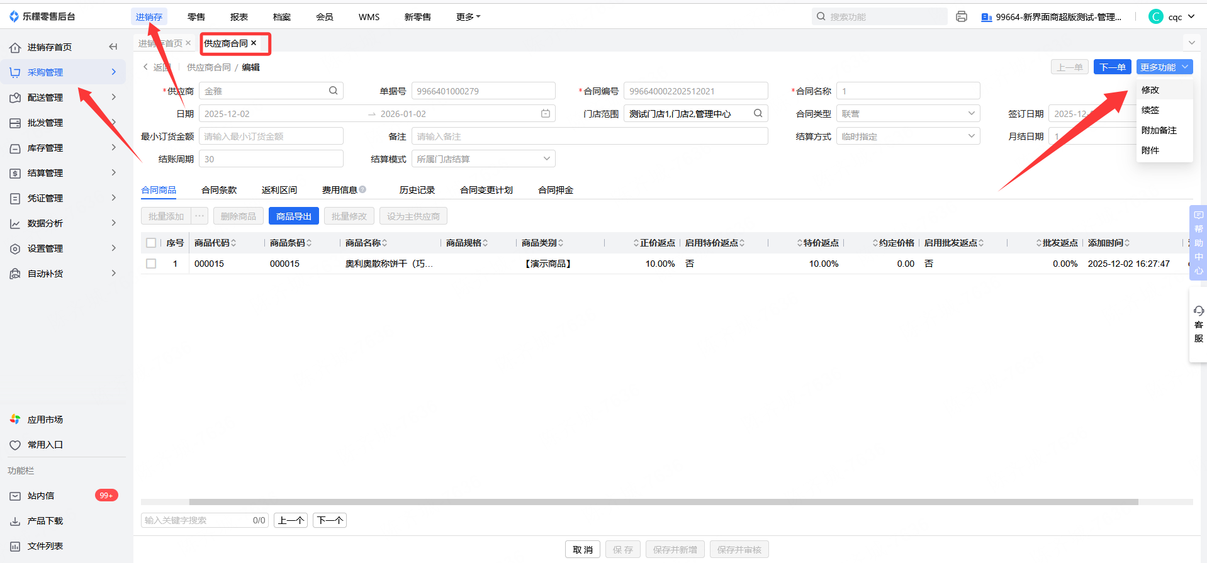Screen dimensions: 1207x563
Task: Click the store scope search icon
Action: (758, 113)
